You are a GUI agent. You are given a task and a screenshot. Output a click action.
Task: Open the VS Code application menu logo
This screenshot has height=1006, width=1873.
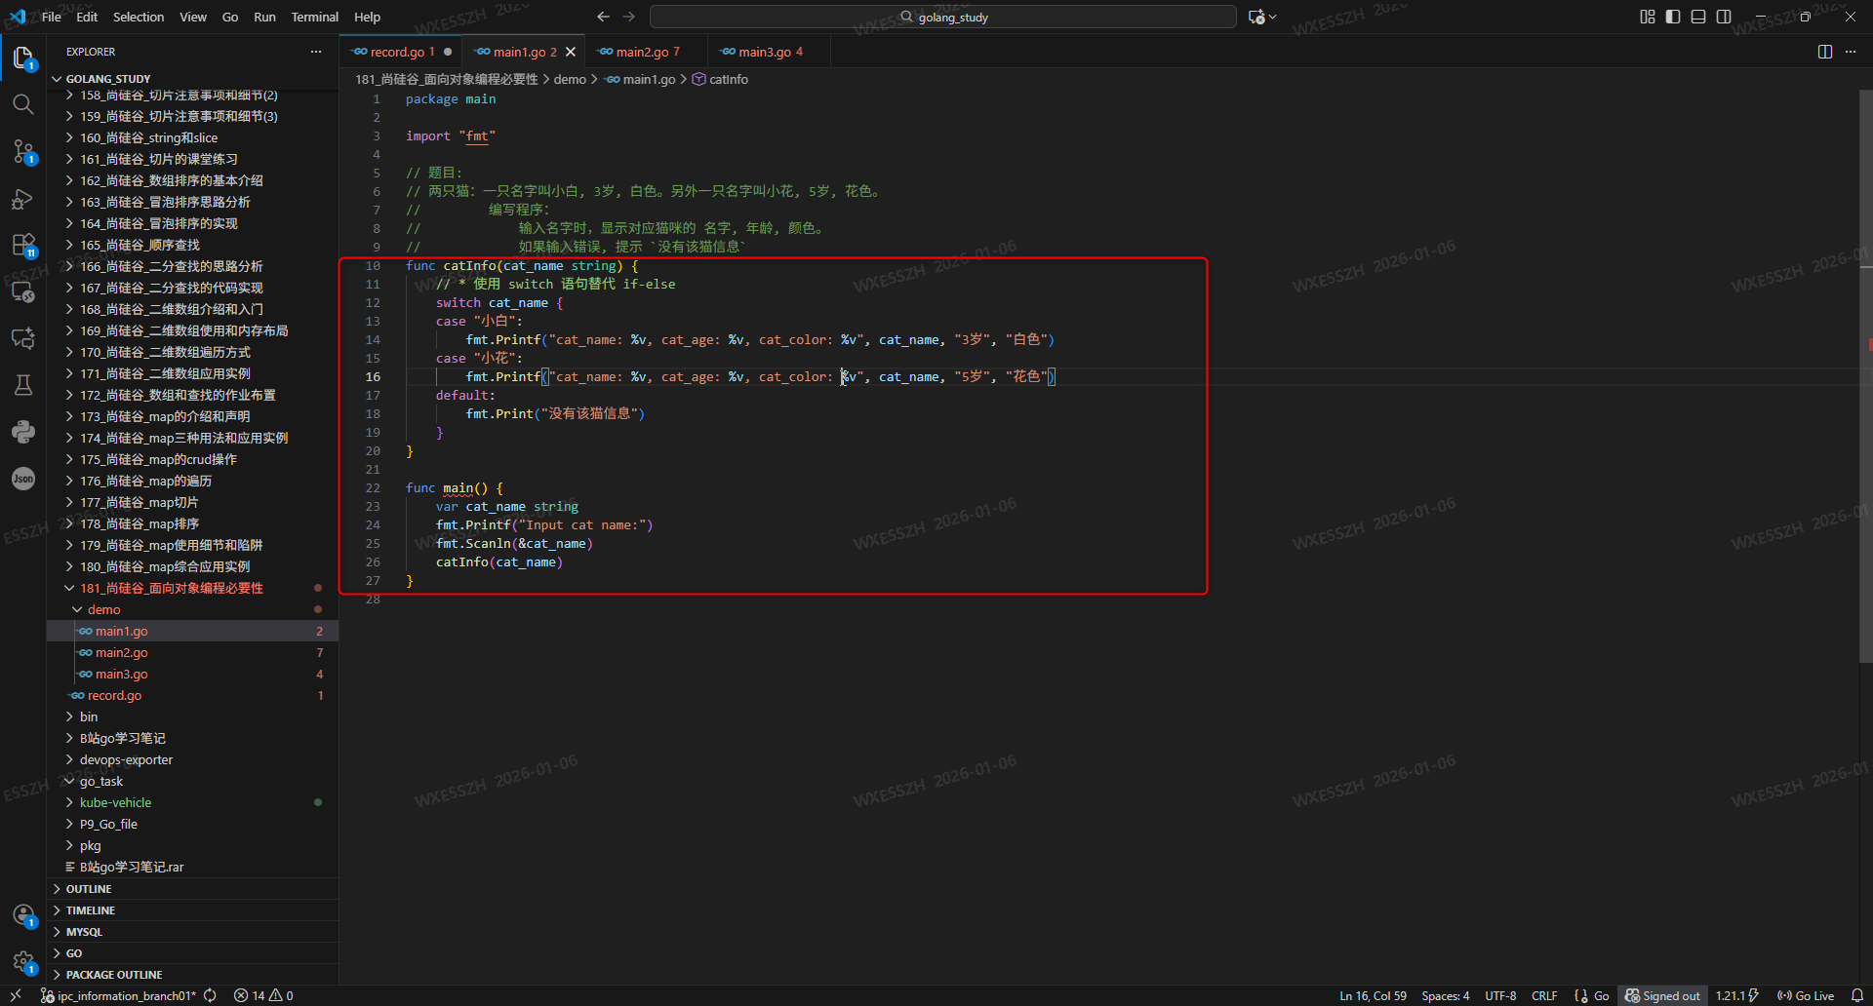[x=18, y=17]
